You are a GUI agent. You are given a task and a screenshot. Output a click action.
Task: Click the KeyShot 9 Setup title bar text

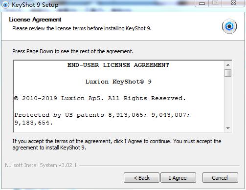[35, 5]
